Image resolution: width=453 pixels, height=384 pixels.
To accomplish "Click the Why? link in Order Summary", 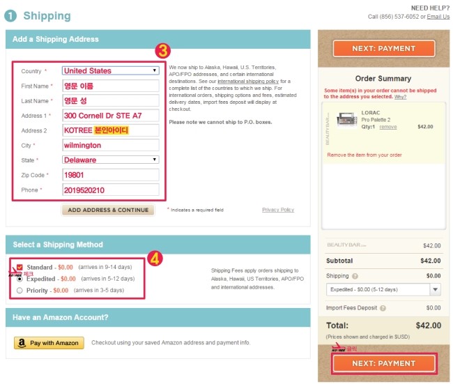I will [400, 97].
